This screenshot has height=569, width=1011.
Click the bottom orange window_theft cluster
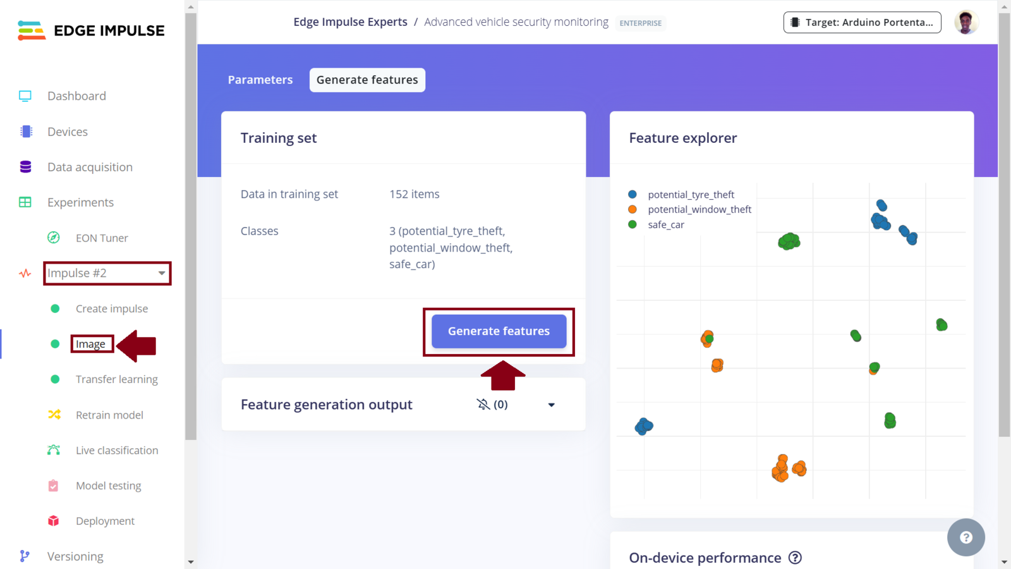788,468
